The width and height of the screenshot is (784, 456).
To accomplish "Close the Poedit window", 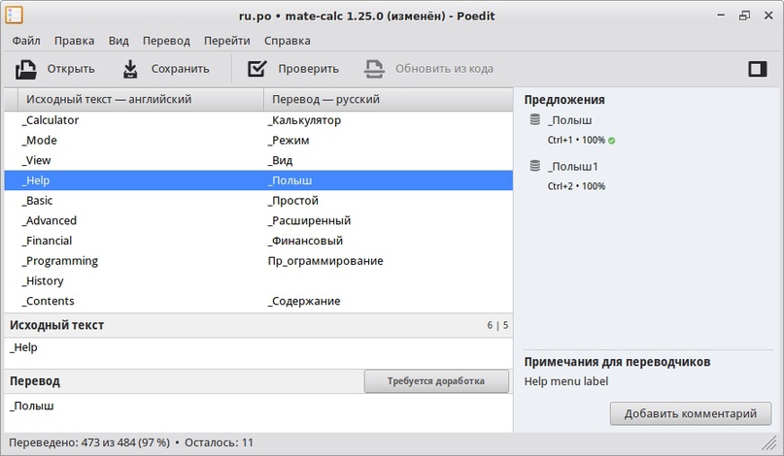I will click(768, 16).
